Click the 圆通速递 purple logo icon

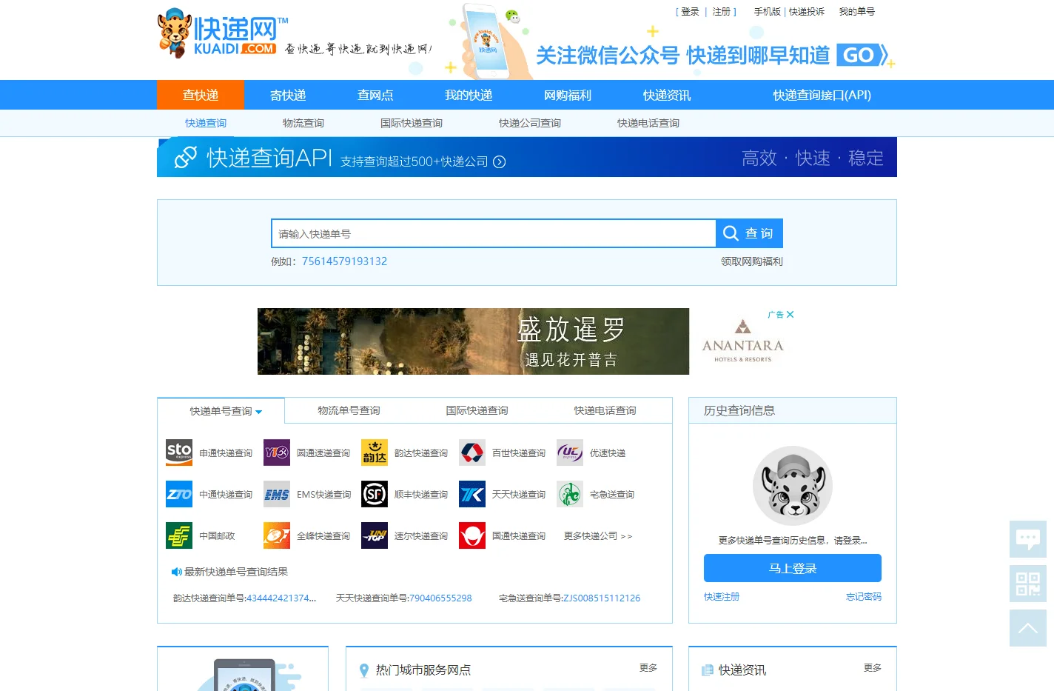click(277, 453)
